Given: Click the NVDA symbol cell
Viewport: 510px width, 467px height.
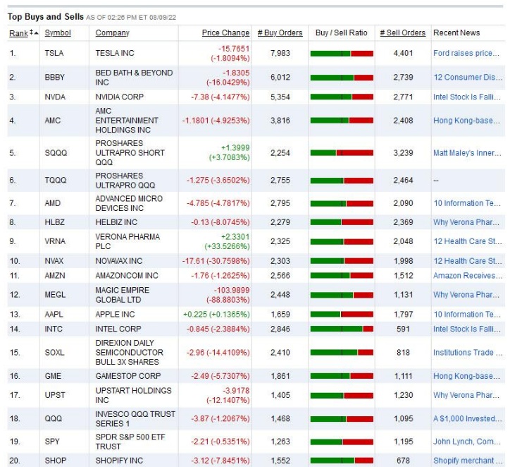Looking at the screenshot, I should [x=55, y=97].
